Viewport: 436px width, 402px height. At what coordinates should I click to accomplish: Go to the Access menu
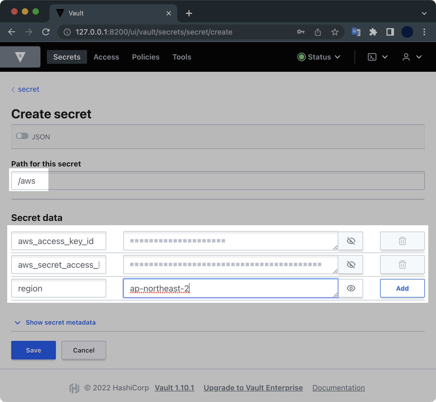click(x=106, y=57)
